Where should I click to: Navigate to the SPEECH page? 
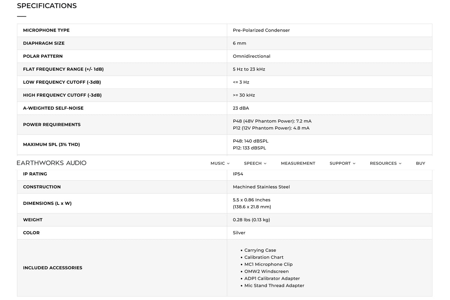253,163
